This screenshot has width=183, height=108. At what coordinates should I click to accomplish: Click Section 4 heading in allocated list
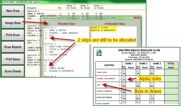tap(50, 76)
